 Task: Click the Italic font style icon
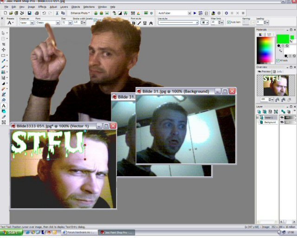point(139,23)
